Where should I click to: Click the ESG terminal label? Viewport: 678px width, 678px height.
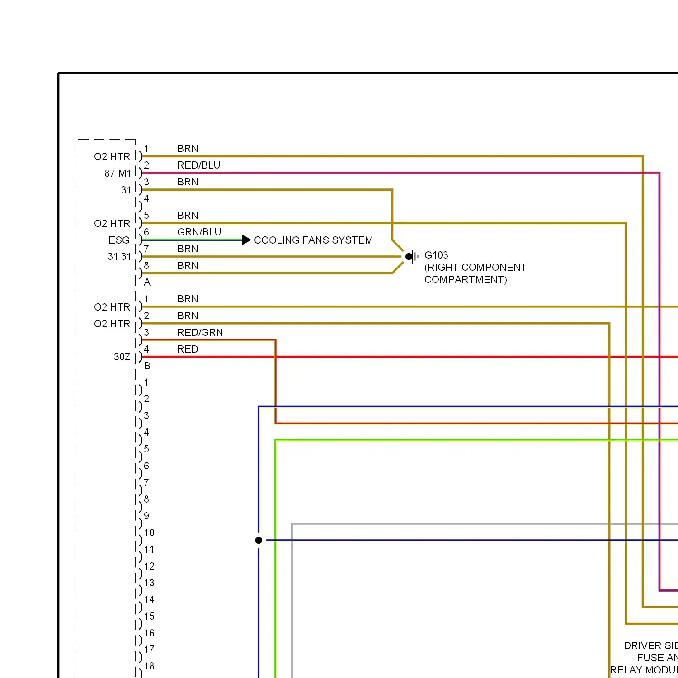coord(119,240)
